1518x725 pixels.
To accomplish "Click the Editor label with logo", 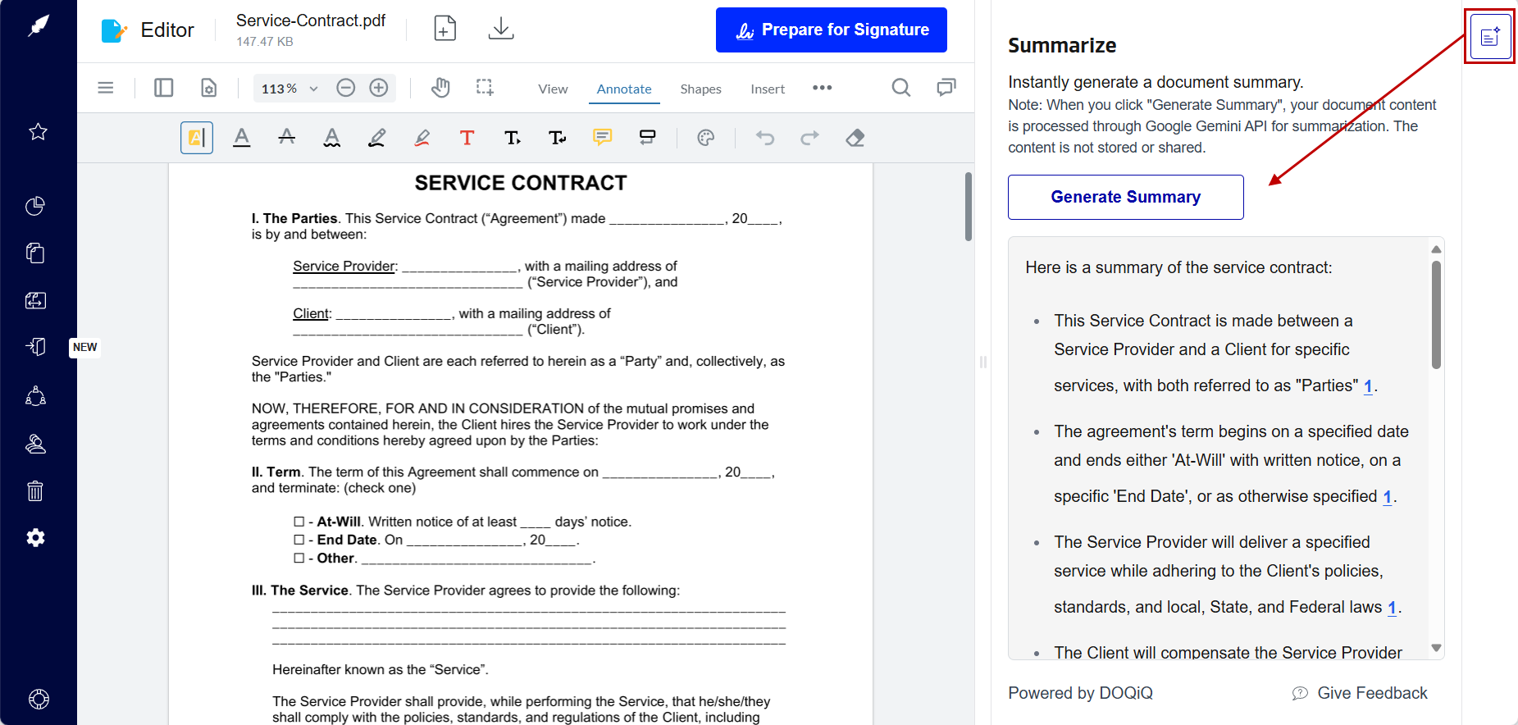I will tap(148, 30).
